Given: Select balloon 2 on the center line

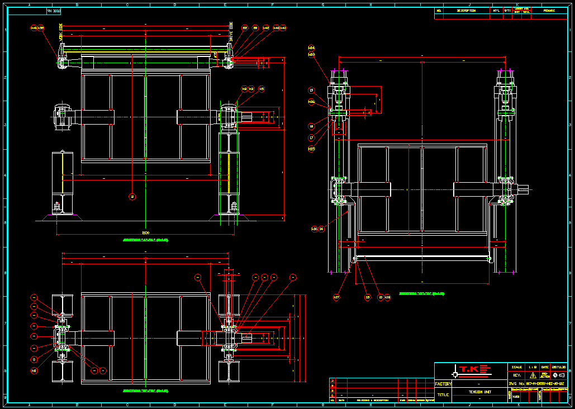Looking at the screenshot, I should [132, 196].
